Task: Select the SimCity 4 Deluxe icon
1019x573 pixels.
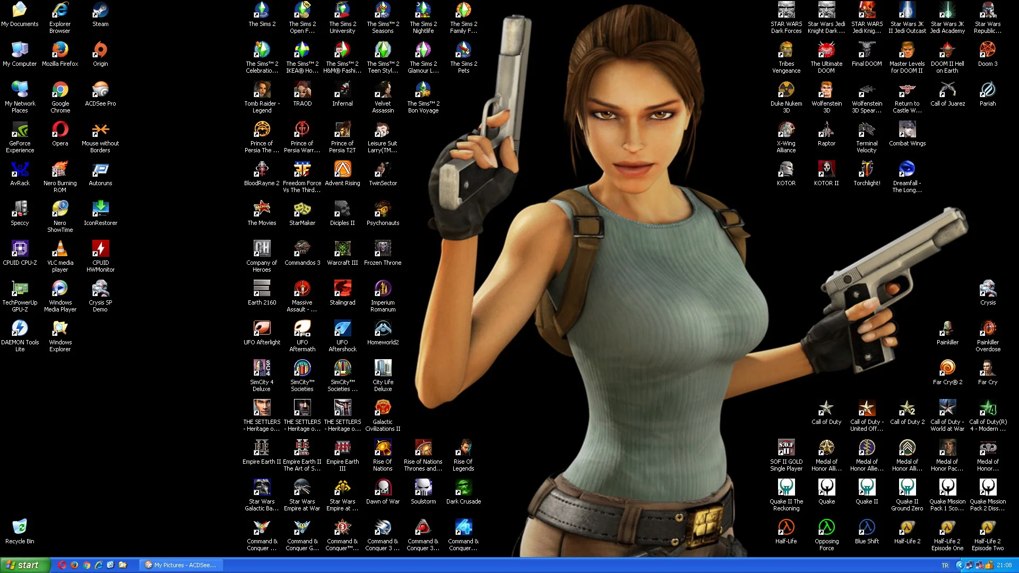Action: point(262,376)
